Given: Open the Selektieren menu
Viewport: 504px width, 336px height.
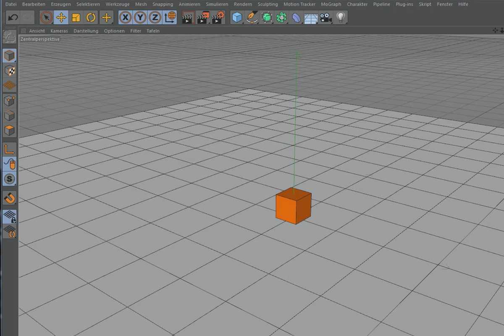Looking at the screenshot, I should pyautogui.click(x=88, y=4).
